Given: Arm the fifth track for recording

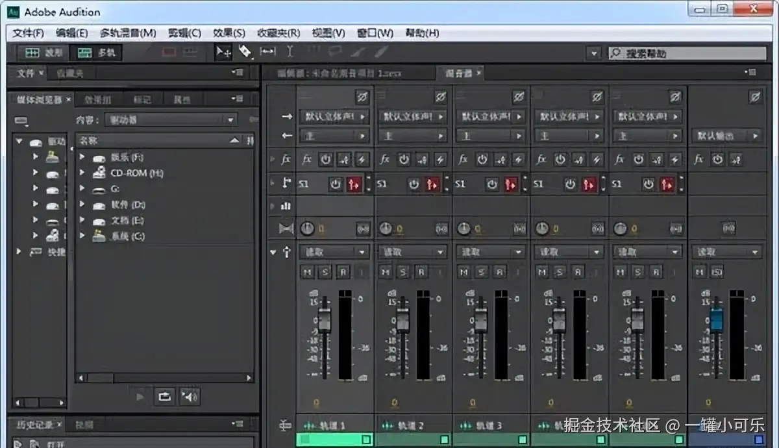Looking at the screenshot, I should 656,272.
